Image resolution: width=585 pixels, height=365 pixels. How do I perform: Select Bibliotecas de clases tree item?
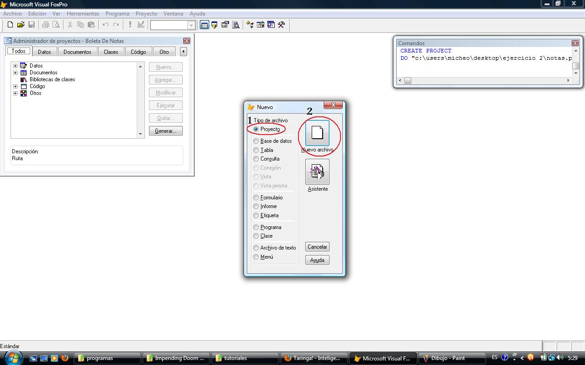(52, 79)
